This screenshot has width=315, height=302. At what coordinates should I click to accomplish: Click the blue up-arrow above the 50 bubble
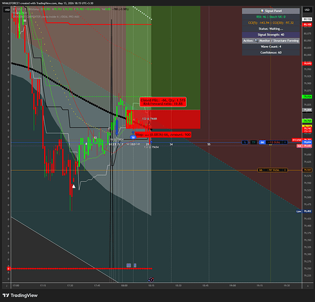(133, 132)
